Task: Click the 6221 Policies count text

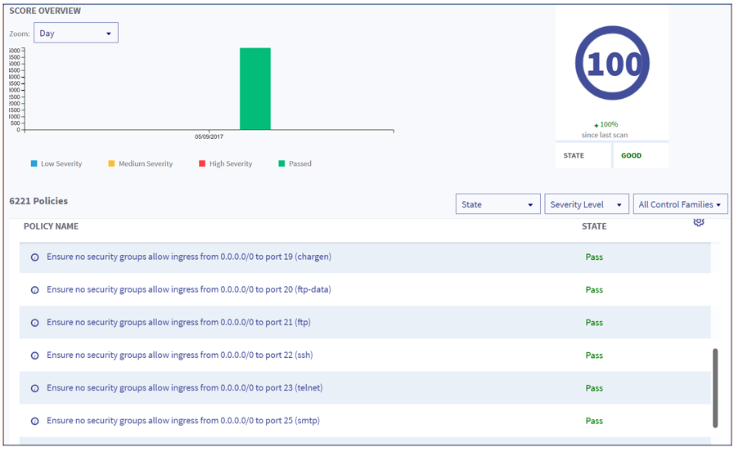Action: pyautogui.click(x=38, y=201)
